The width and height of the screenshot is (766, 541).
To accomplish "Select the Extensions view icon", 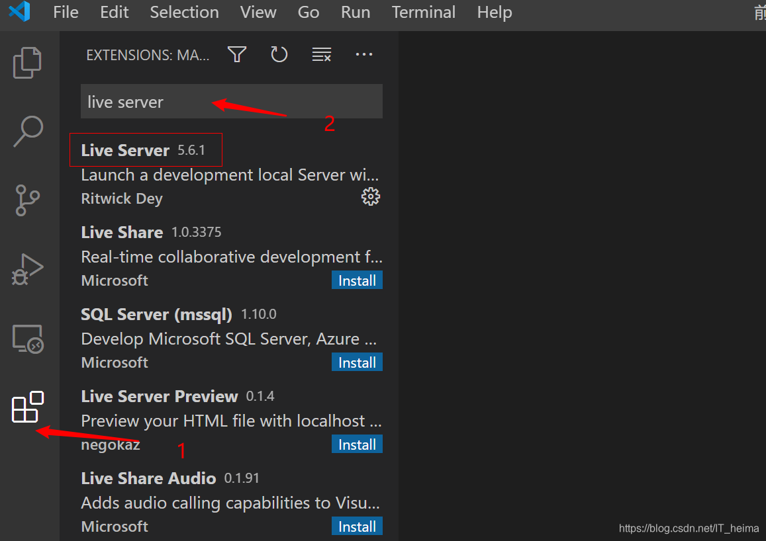I will [x=28, y=406].
